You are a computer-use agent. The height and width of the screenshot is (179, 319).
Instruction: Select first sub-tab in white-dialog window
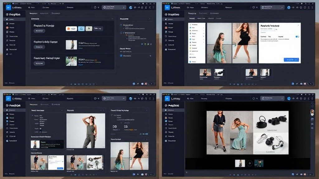192,18
